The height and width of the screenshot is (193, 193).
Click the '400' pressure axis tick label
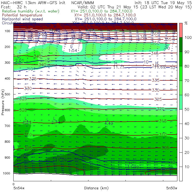pyautogui.click(x=7, y=79)
